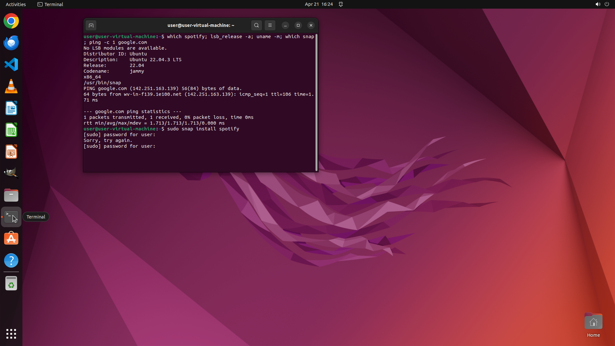Open LibreOffice Writer from dock
This screenshot has width=615, height=346.
[x=11, y=108]
